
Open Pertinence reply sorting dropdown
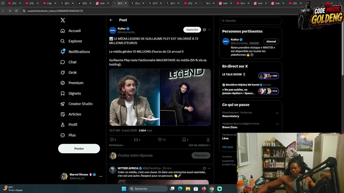tap(117, 145)
